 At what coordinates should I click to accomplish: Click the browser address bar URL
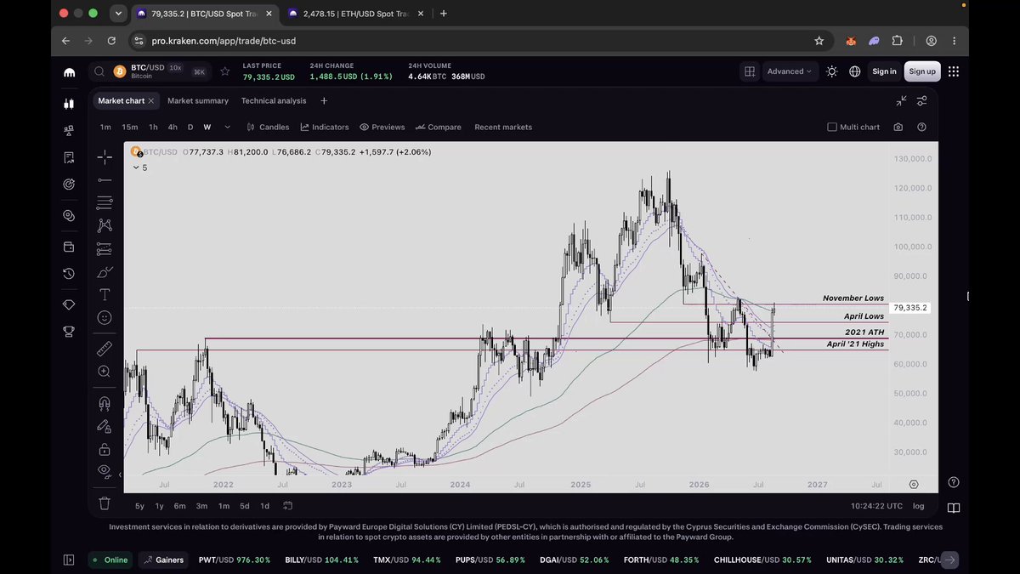224,41
